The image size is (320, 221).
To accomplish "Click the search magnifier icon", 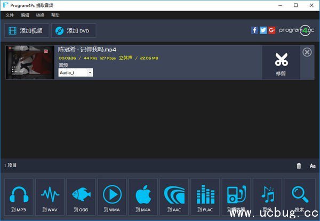I will coord(300,197).
